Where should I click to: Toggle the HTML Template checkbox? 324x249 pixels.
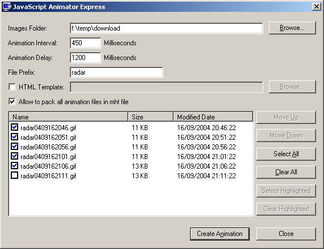pyautogui.click(x=12, y=87)
